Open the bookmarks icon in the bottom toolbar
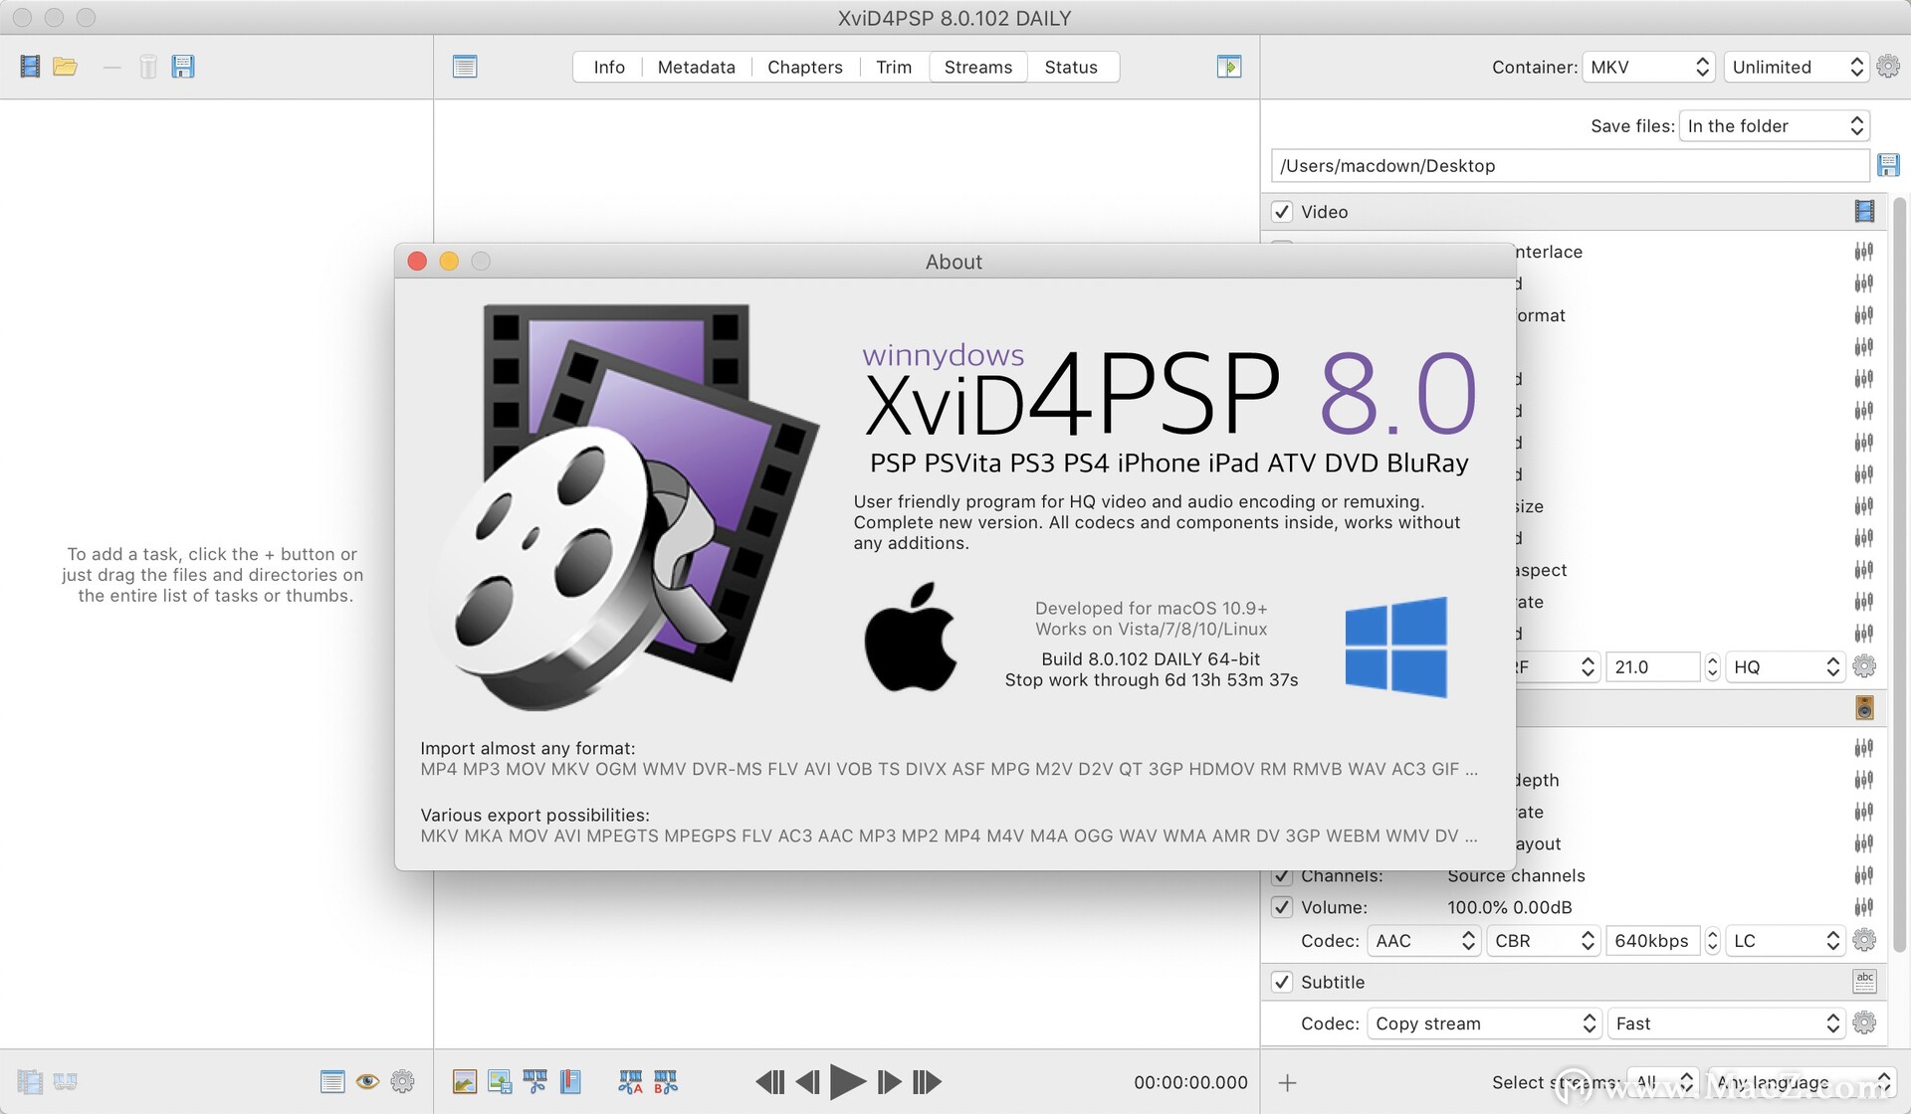 click(x=569, y=1081)
